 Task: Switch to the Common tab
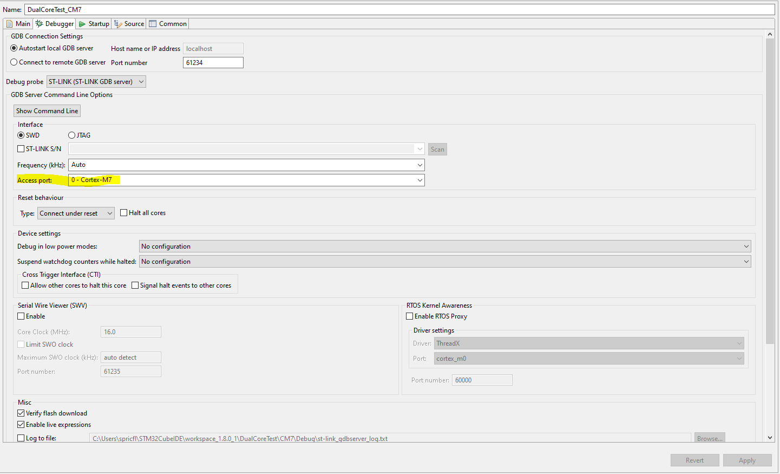tap(168, 24)
